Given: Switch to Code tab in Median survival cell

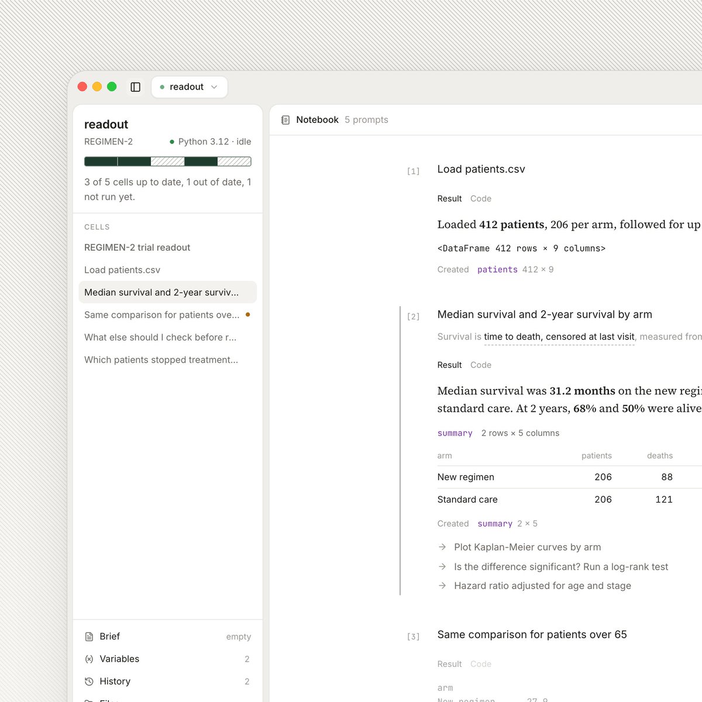Looking at the screenshot, I should pyautogui.click(x=481, y=365).
